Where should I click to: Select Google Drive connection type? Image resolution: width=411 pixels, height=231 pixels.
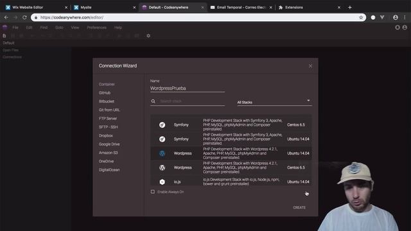tap(109, 144)
